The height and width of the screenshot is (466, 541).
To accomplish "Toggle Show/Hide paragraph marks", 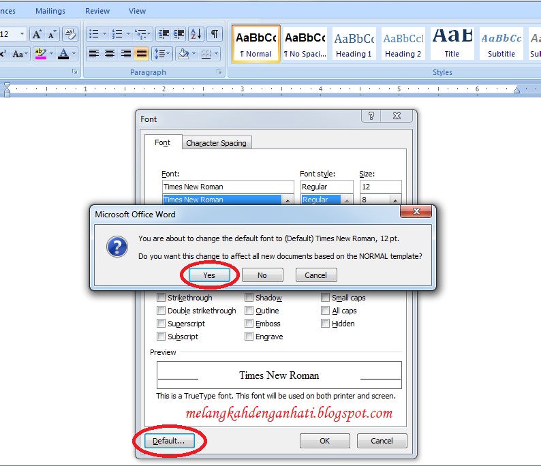I will coord(214,34).
